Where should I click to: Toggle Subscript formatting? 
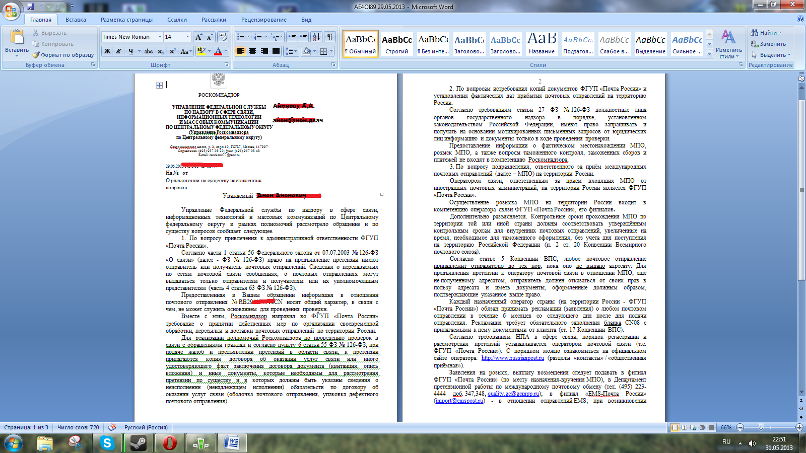[160, 51]
